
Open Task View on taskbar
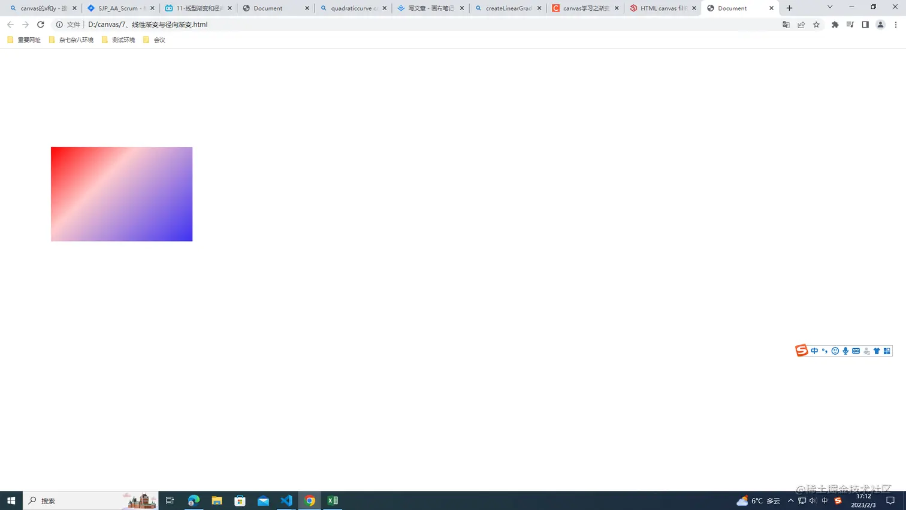coord(170,500)
